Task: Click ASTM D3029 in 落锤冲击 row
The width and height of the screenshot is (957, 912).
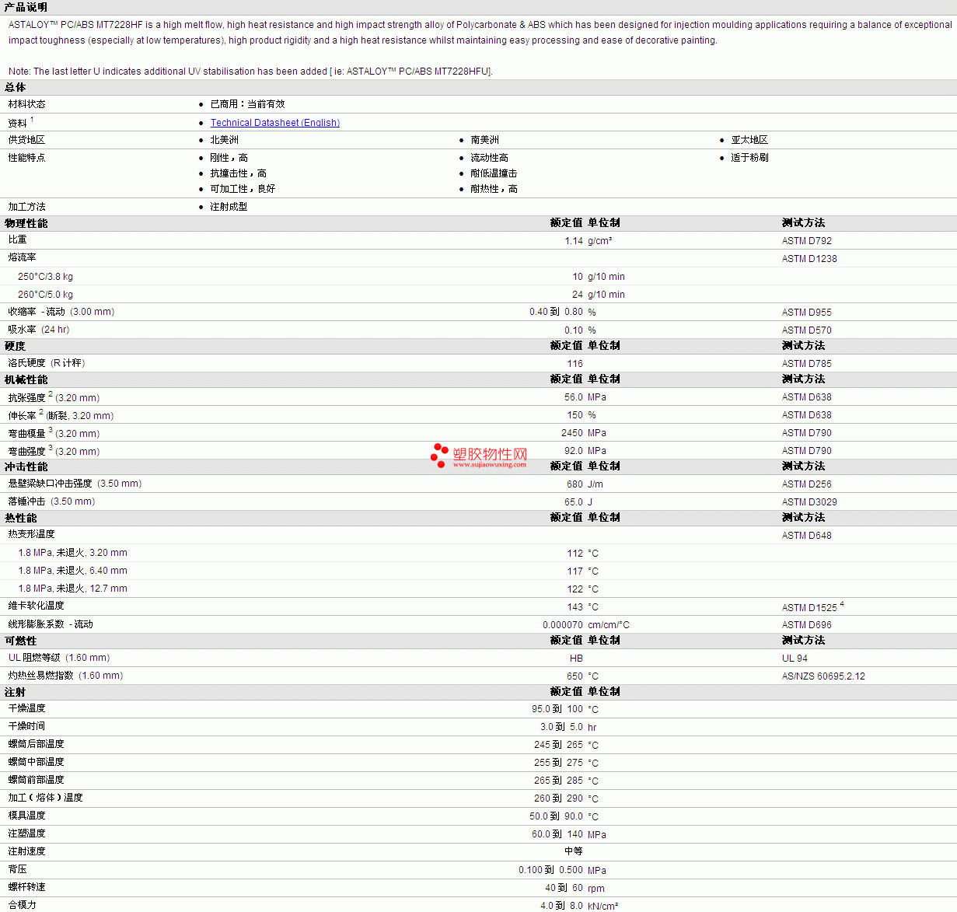Action: (809, 502)
